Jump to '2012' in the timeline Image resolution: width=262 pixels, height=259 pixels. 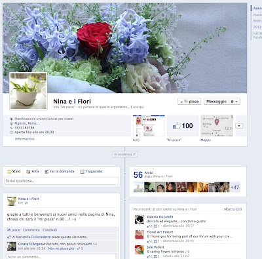(257, 27)
